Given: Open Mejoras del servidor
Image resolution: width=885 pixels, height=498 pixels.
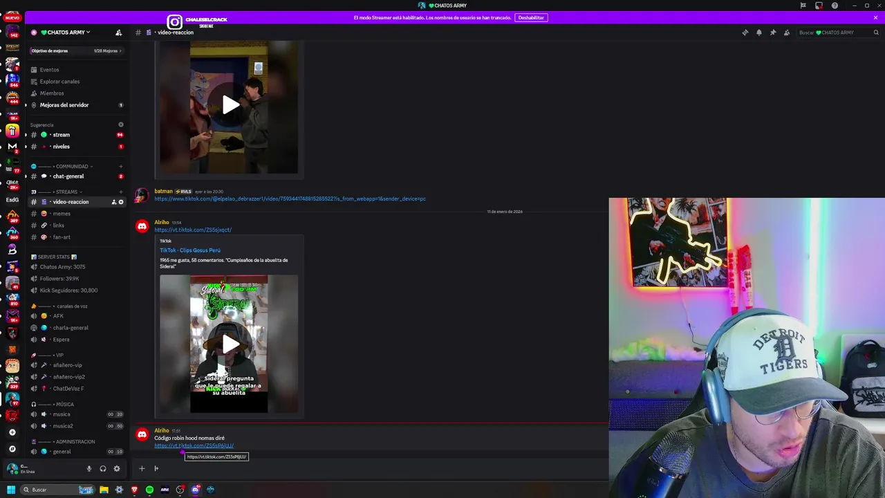Looking at the screenshot, I should (x=76, y=105).
